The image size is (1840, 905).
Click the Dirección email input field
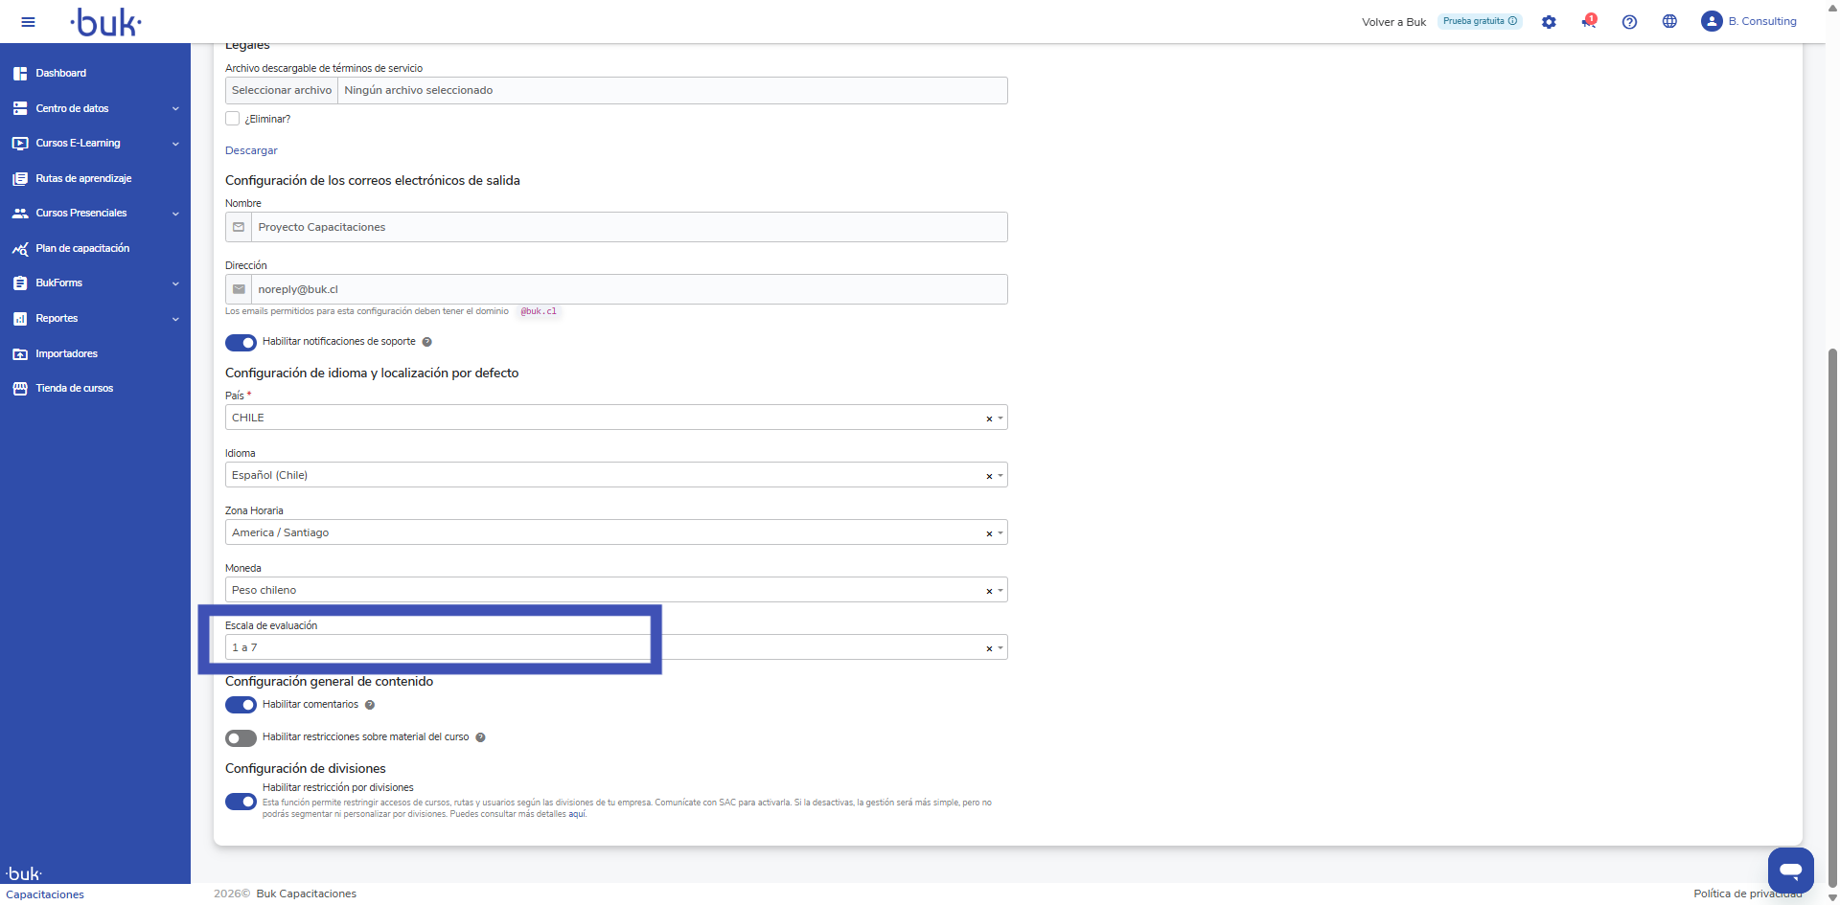pos(628,289)
